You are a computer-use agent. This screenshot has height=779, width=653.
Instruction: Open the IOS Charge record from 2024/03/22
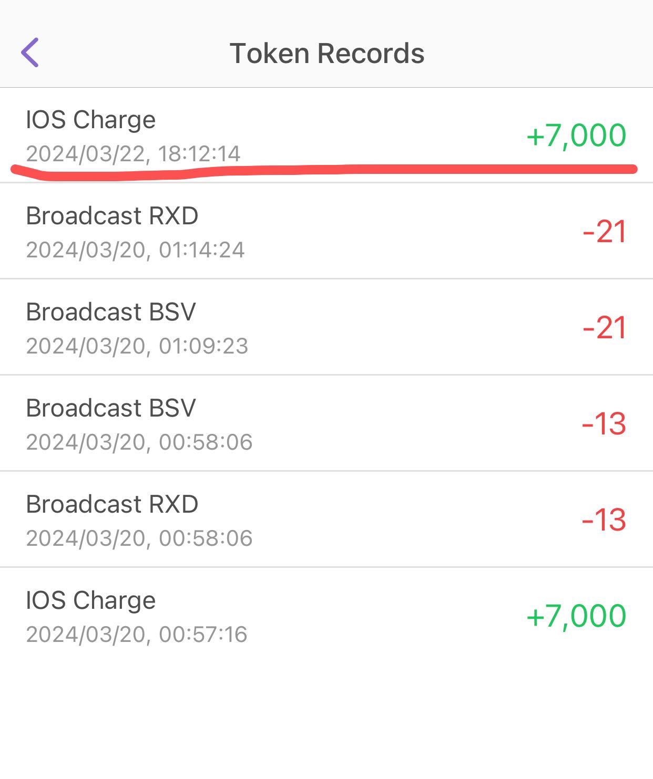90,120
